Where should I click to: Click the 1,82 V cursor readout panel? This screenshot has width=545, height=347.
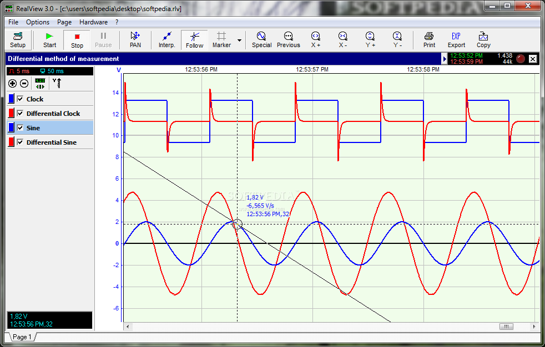tap(50, 320)
